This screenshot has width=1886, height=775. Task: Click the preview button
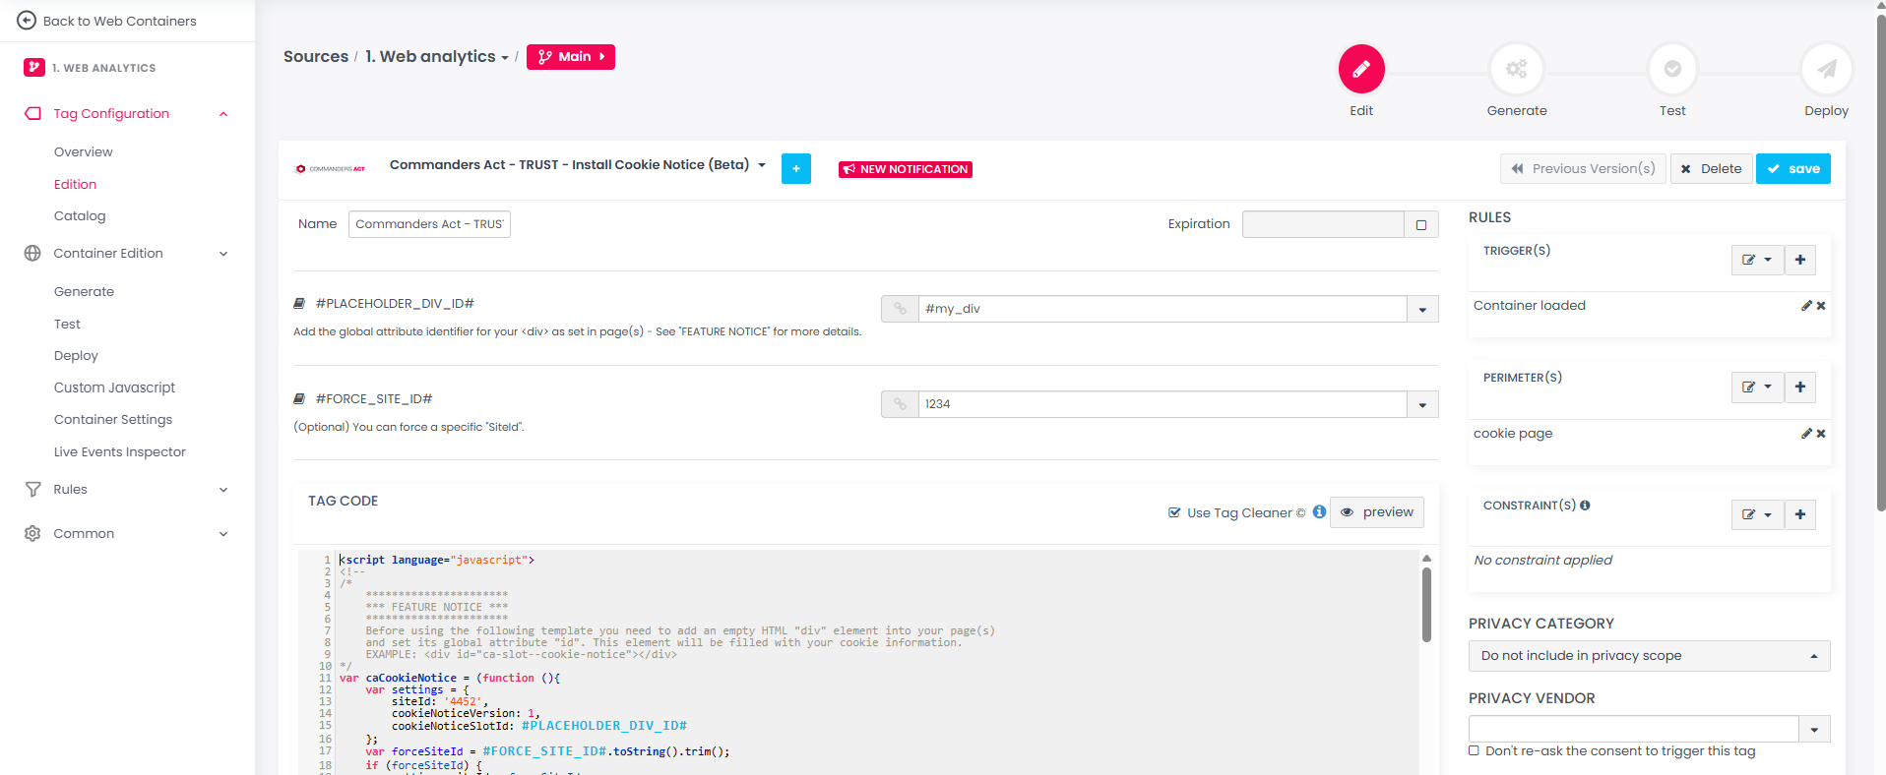point(1376,512)
